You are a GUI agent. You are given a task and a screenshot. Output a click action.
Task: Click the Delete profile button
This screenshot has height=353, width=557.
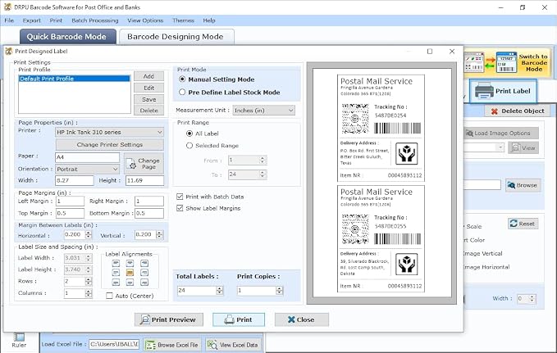pyautogui.click(x=148, y=111)
